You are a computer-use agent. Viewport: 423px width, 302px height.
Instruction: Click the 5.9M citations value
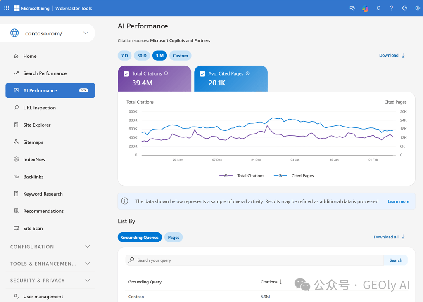click(x=265, y=297)
